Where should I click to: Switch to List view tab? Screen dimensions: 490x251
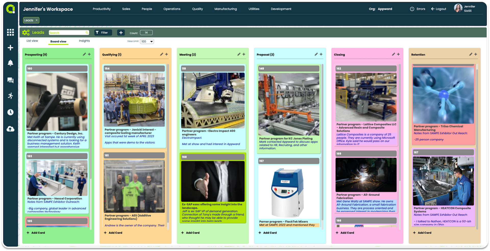(x=32, y=41)
